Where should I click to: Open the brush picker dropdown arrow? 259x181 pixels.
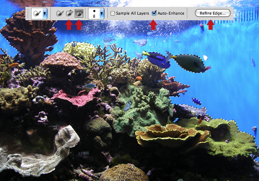click(x=102, y=13)
